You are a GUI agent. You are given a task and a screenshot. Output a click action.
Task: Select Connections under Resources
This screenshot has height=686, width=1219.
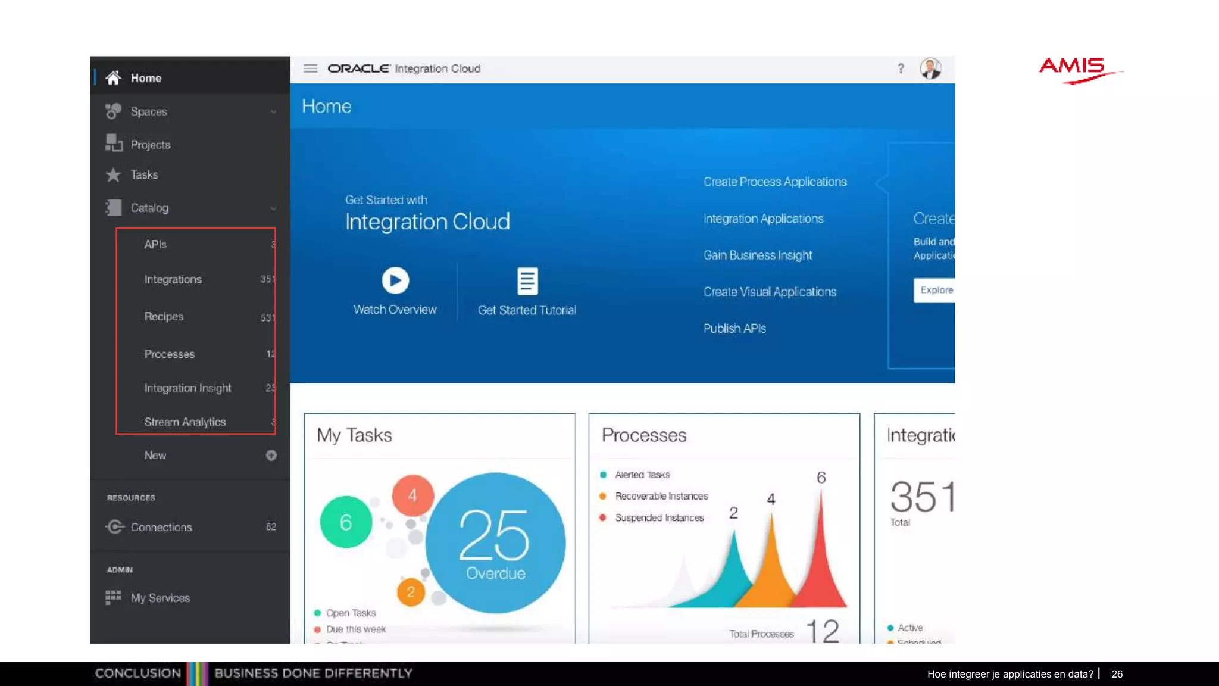coord(161,527)
